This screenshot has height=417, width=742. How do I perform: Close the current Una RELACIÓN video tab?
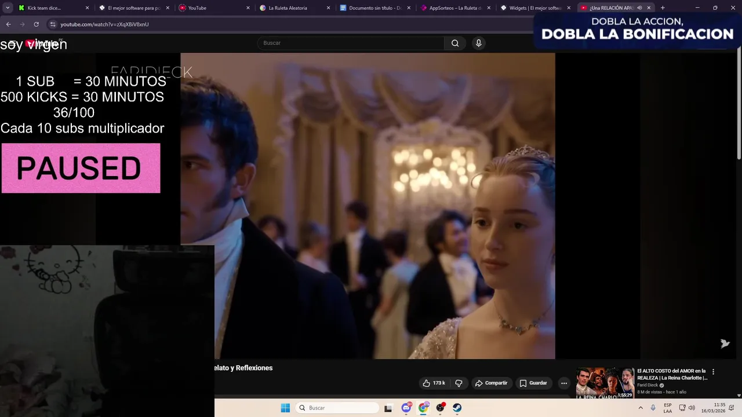(649, 8)
